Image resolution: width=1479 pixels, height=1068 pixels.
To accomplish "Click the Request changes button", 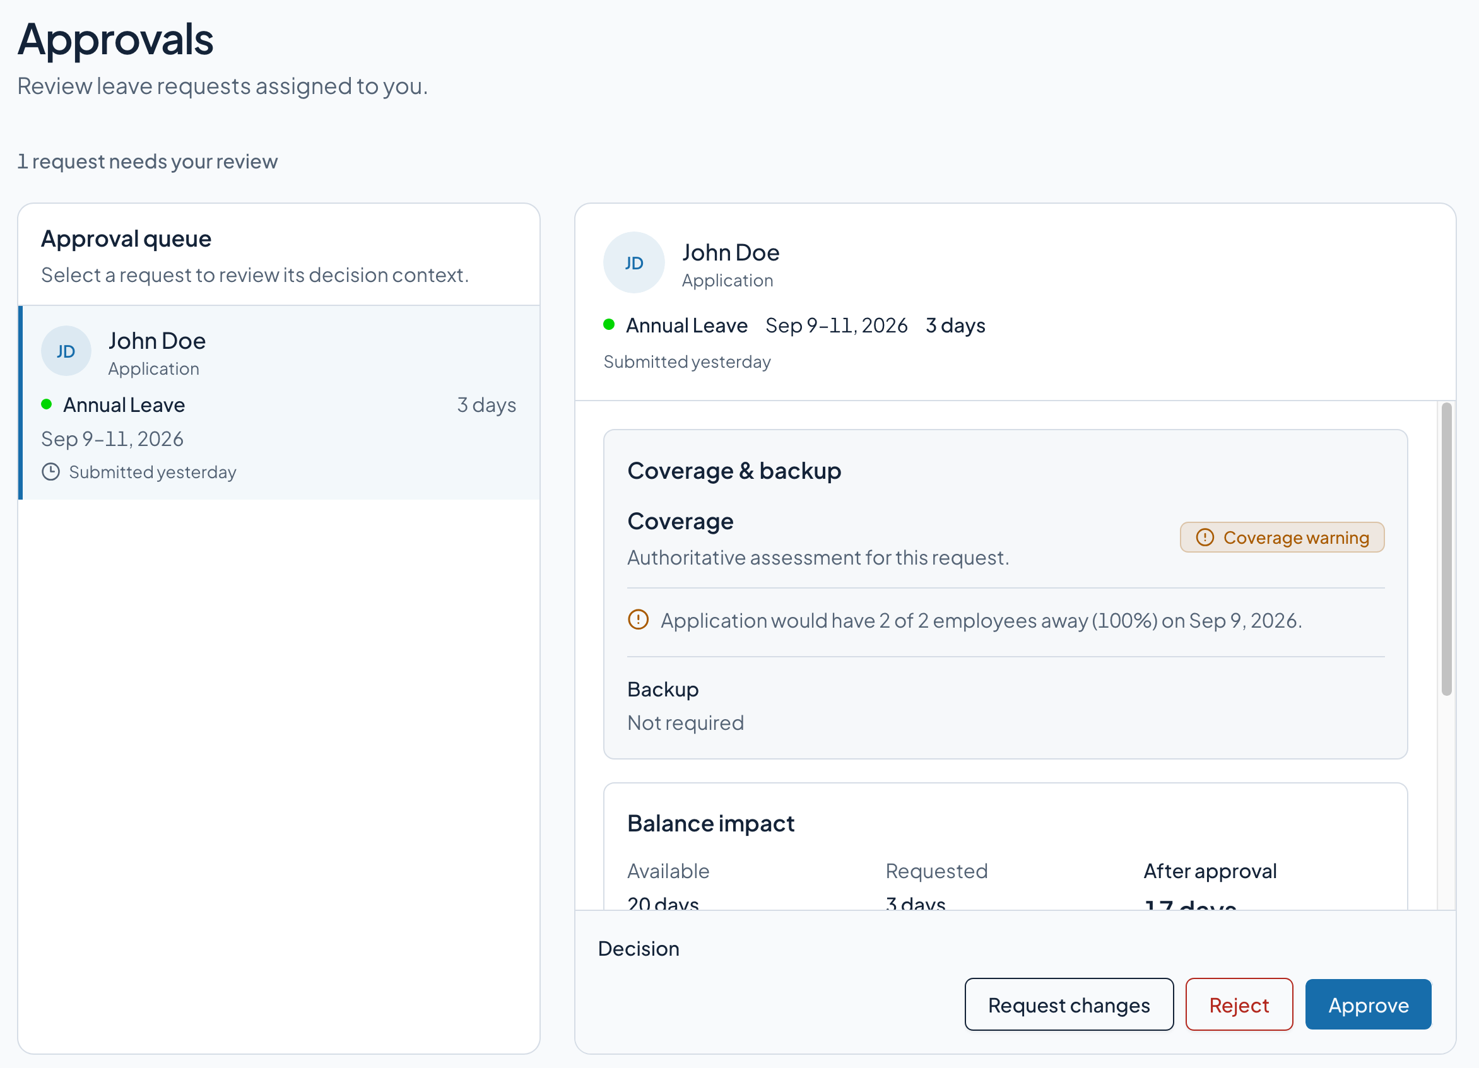I will [x=1068, y=1004].
